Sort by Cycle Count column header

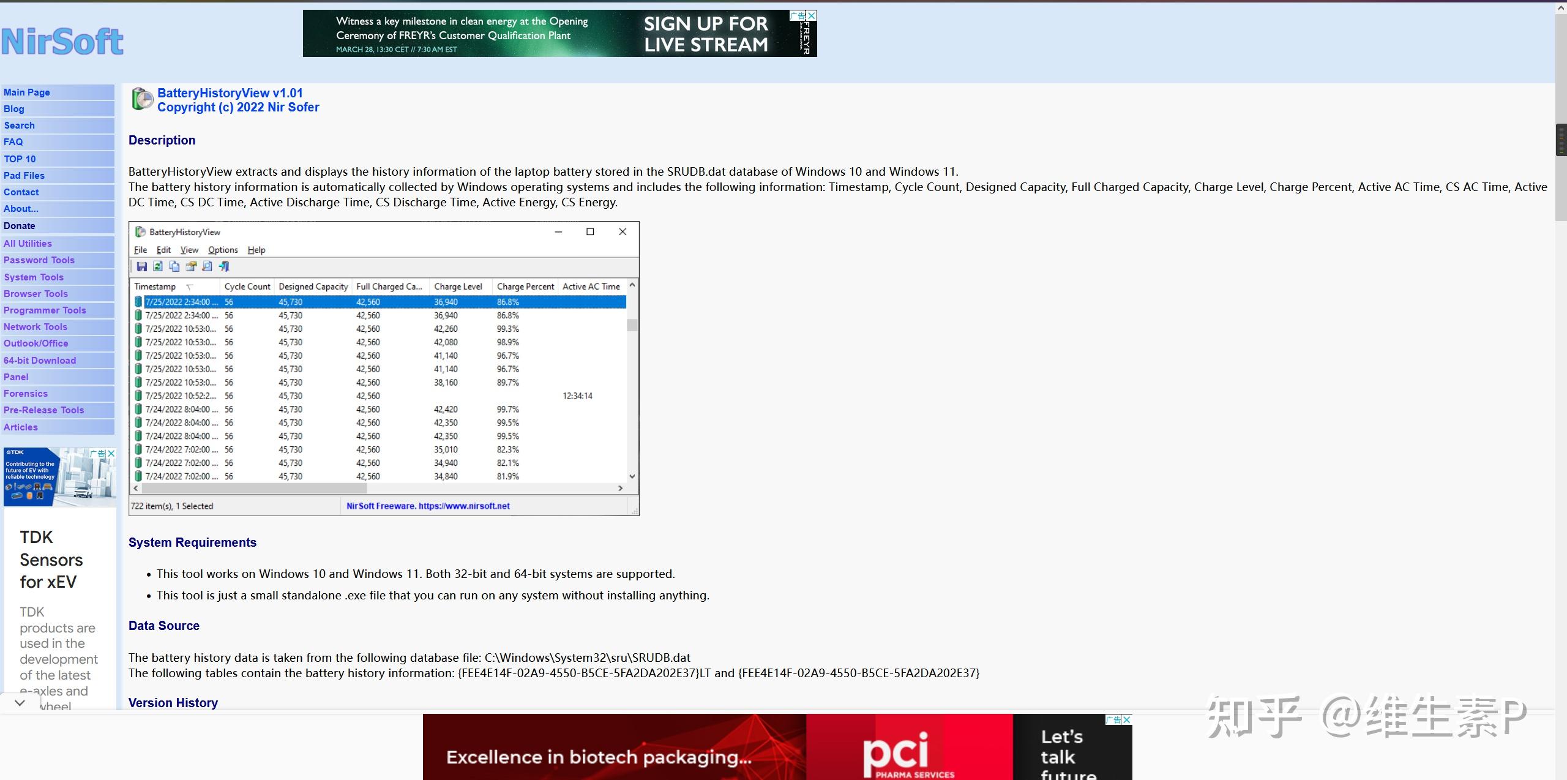247,287
